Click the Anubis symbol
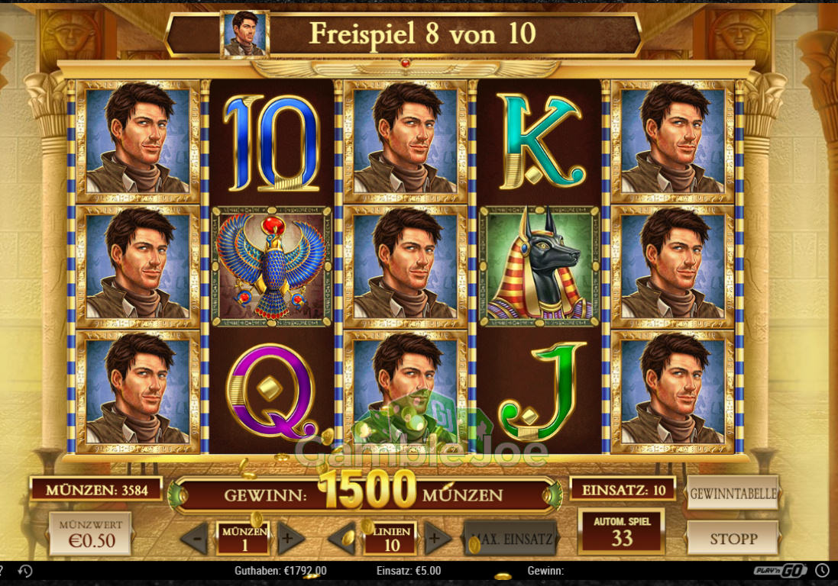 pos(539,266)
